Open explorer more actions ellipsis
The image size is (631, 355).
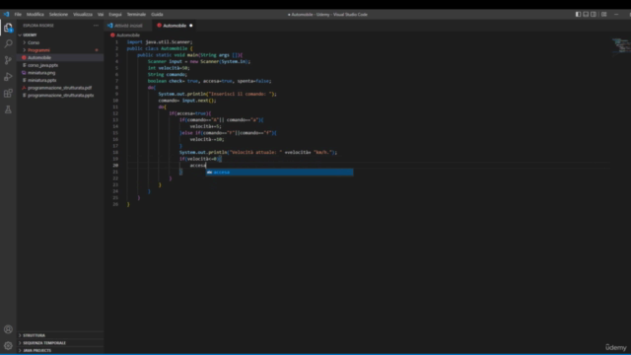(96, 26)
